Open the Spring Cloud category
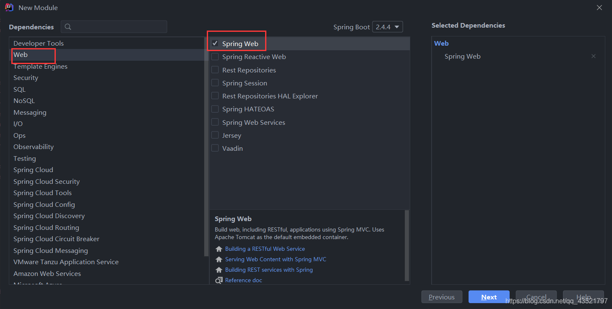The width and height of the screenshot is (612, 309). (107, 170)
